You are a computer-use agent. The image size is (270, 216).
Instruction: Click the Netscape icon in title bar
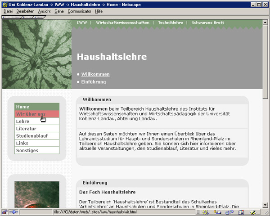[x=4, y=4]
